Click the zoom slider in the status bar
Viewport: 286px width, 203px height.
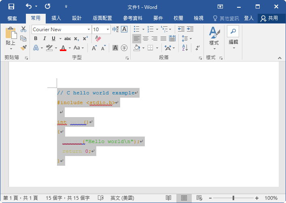(x=233, y=198)
